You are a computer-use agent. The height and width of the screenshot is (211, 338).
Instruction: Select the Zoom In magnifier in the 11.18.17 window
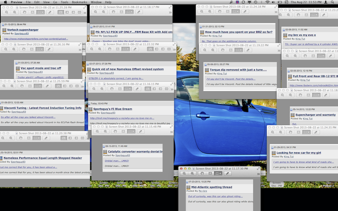point(103,12)
